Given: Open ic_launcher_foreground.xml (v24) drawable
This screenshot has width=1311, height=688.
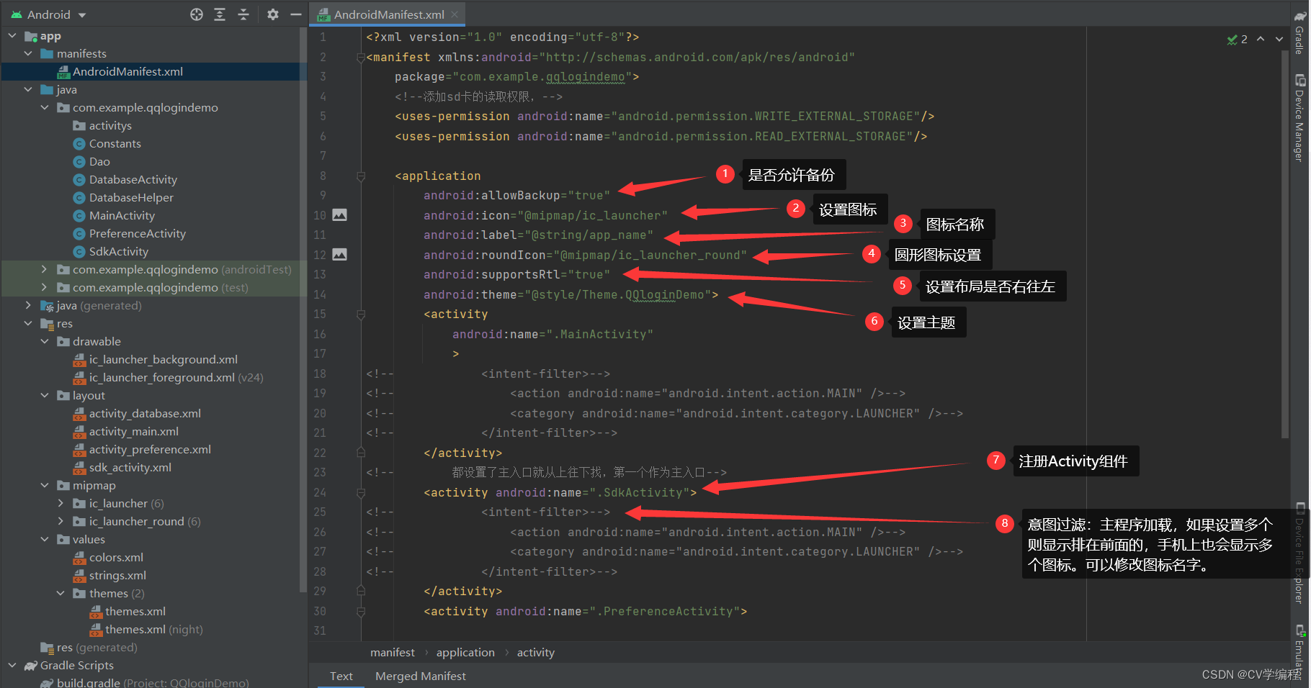Looking at the screenshot, I should pos(176,377).
